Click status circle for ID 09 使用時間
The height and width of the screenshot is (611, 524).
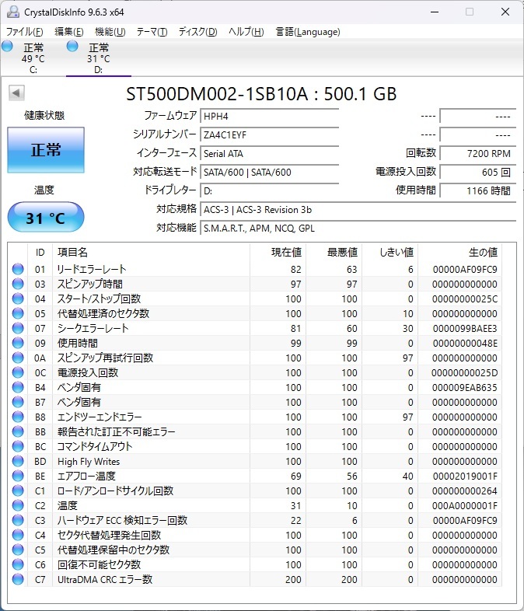18,343
